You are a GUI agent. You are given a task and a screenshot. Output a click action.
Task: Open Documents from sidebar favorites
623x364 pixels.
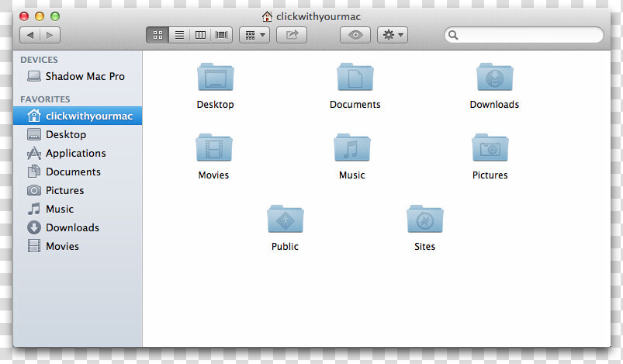pos(78,172)
